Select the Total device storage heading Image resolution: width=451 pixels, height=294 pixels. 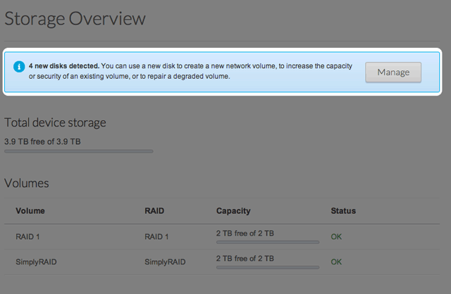coord(55,123)
